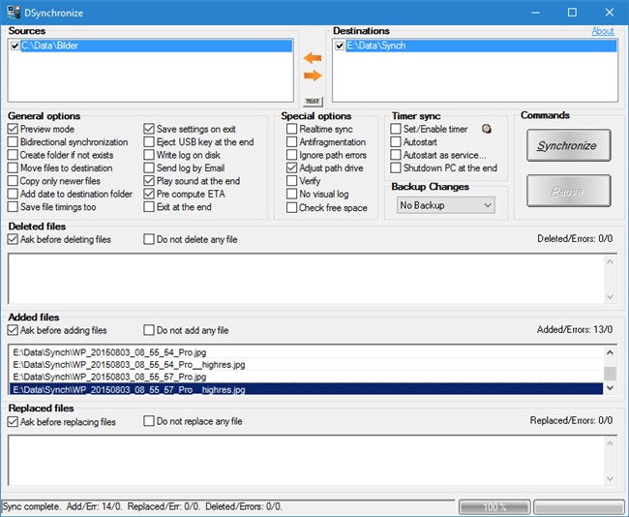
Task: Tick Do not add any file
Action: (x=149, y=330)
